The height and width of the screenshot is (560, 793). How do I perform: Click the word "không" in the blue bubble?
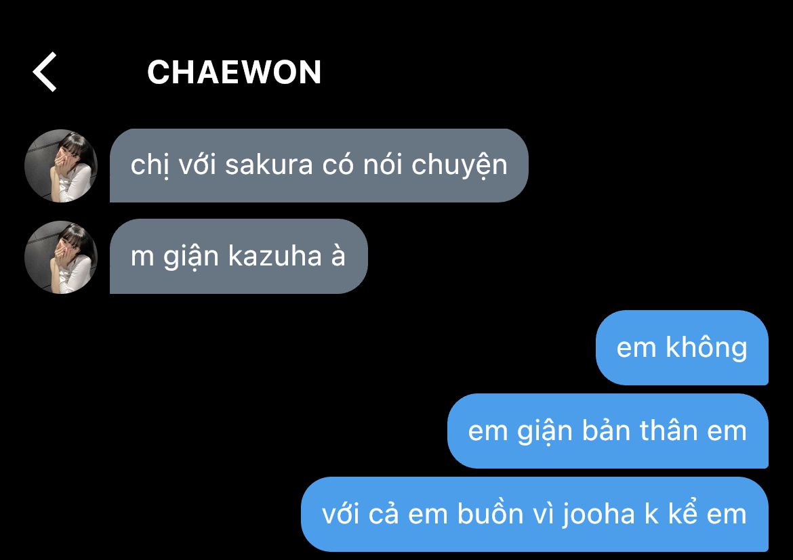pos(706,348)
